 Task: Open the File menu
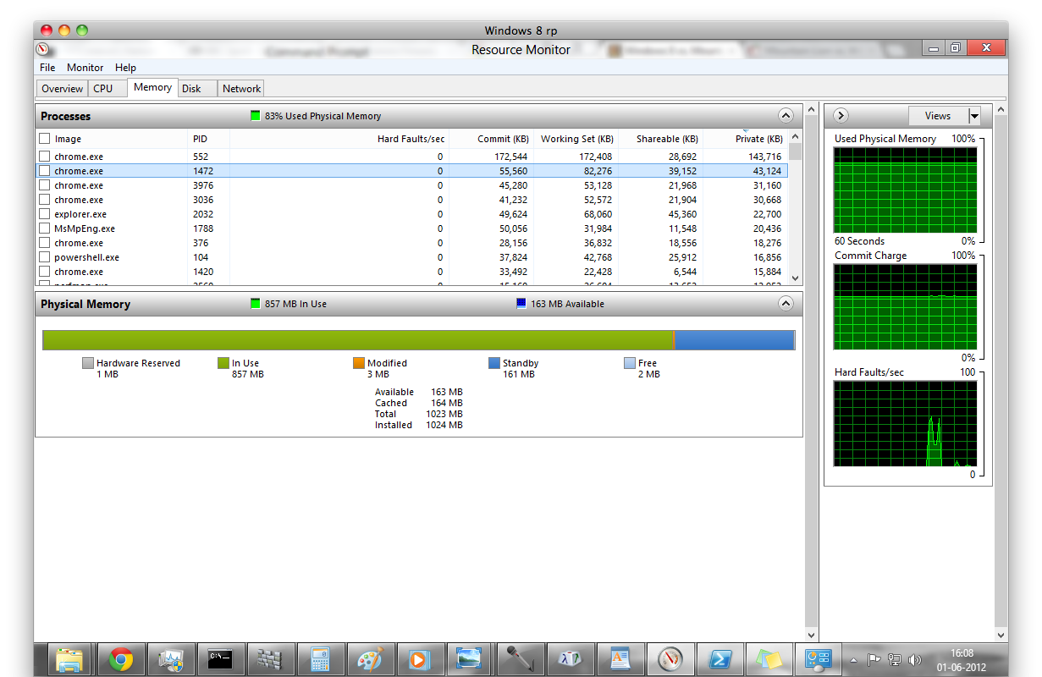click(47, 68)
